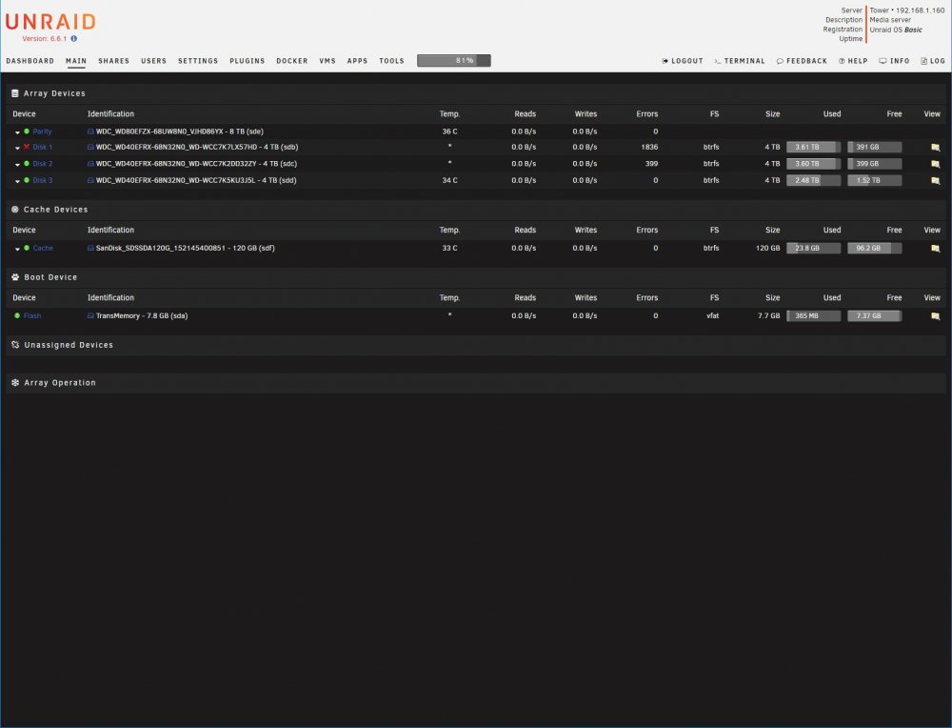Open the Settings tab
Screen dimensions: 952x728
[198, 61]
